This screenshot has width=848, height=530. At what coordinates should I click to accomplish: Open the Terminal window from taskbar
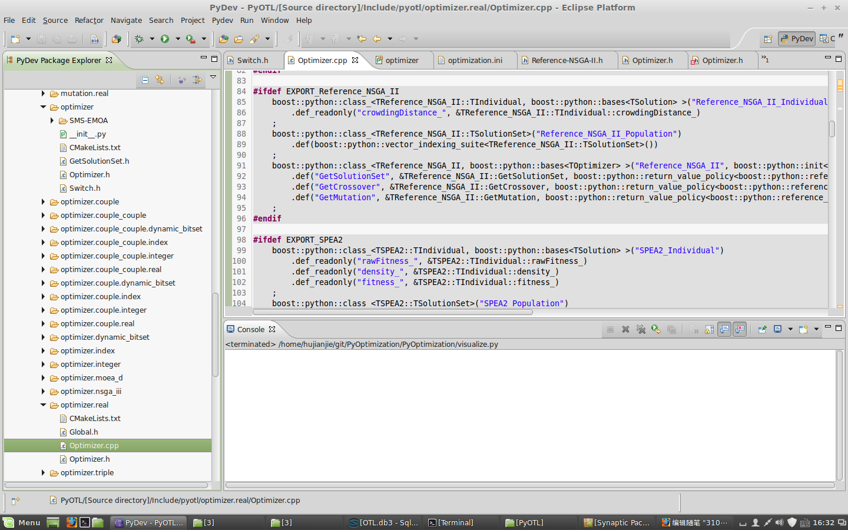(x=451, y=522)
